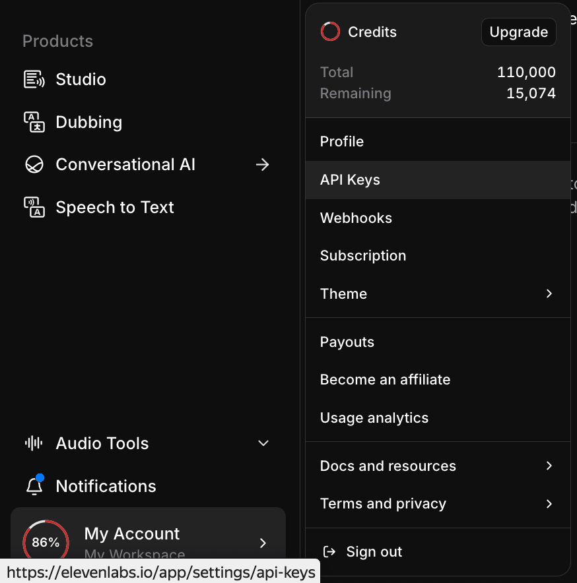Screen dimensions: 577x583
Task: Choose Webhooks in the settings menu
Action: pos(356,218)
